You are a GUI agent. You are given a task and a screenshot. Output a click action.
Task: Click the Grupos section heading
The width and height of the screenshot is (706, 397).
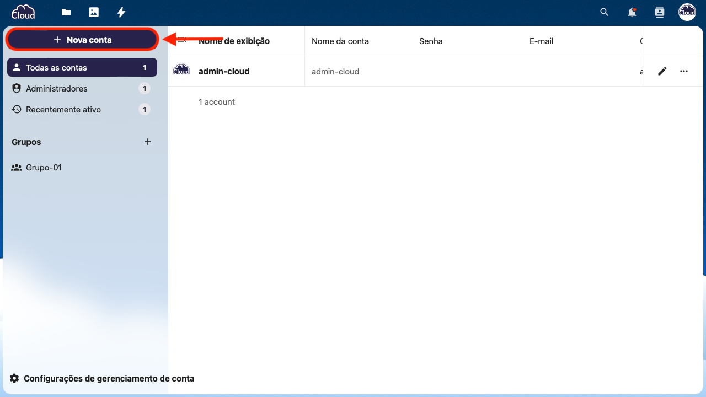26,142
